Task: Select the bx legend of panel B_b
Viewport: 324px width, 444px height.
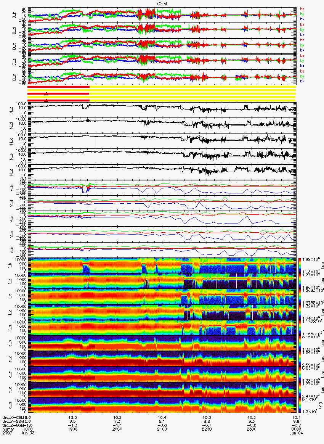Action: (302, 19)
